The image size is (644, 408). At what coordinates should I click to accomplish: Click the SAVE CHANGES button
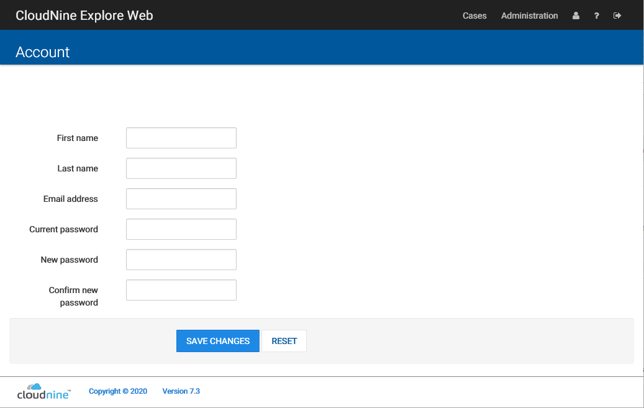[218, 340]
